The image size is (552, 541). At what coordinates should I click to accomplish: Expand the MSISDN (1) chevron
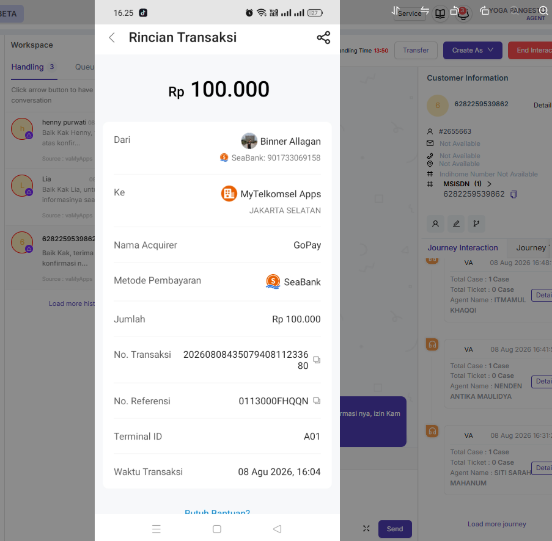tap(489, 184)
